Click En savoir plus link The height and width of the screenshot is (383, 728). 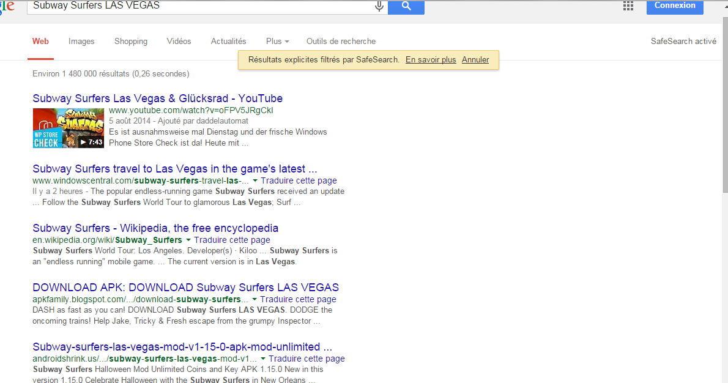pos(431,60)
